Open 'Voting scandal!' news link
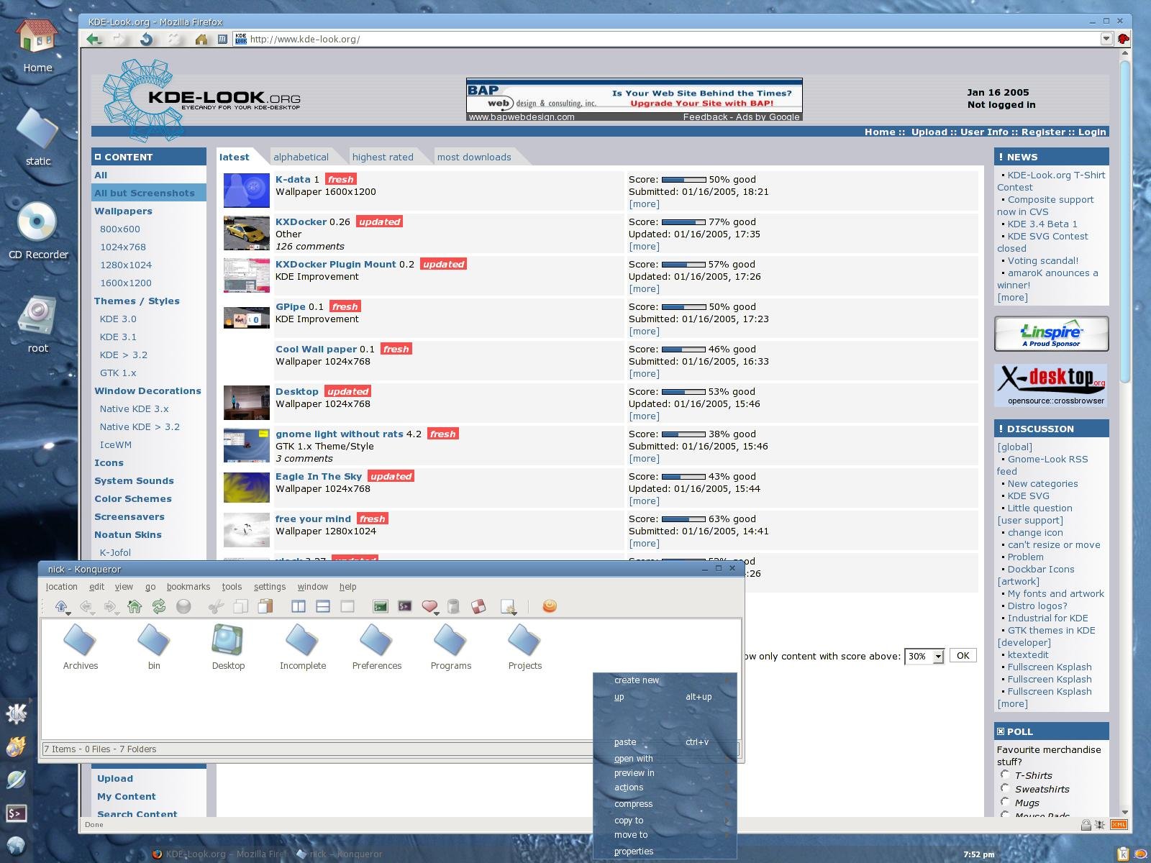Screen dimensions: 1151x863 [x=1042, y=260]
